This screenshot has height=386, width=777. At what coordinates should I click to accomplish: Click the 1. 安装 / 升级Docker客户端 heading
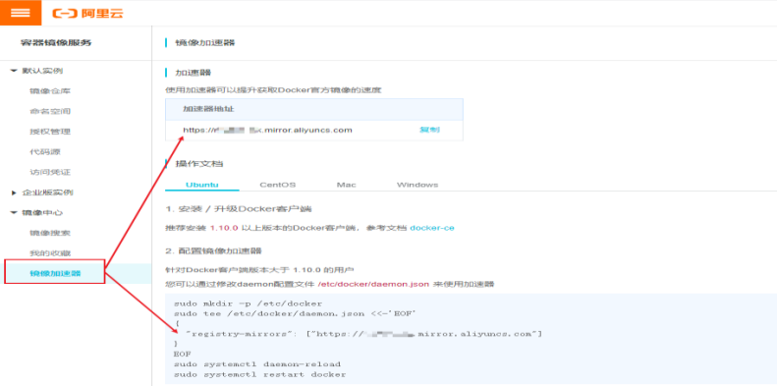click(x=239, y=209)
